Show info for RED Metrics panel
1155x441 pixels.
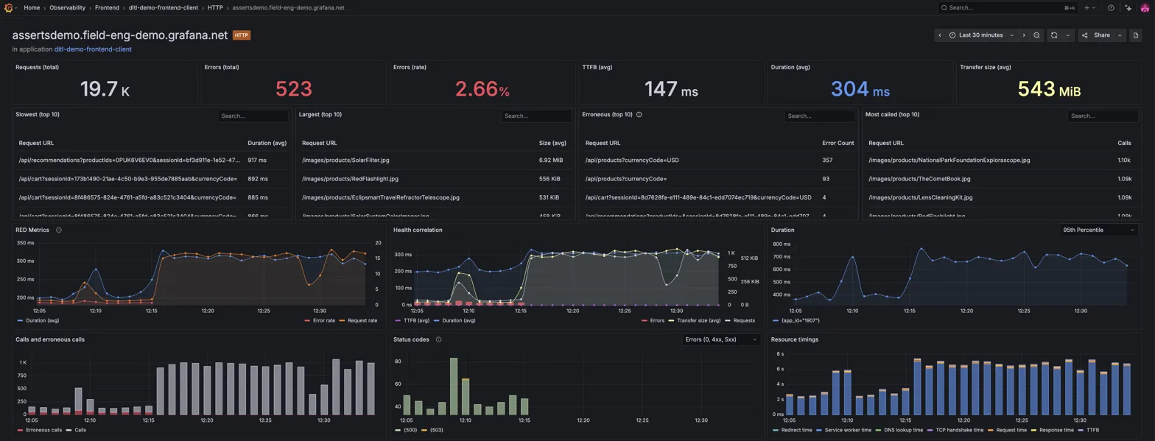(x=59, y=230)
